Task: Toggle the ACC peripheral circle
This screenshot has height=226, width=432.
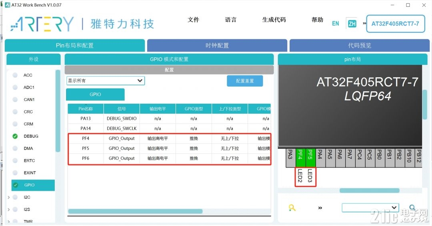Action: (15, 75)
